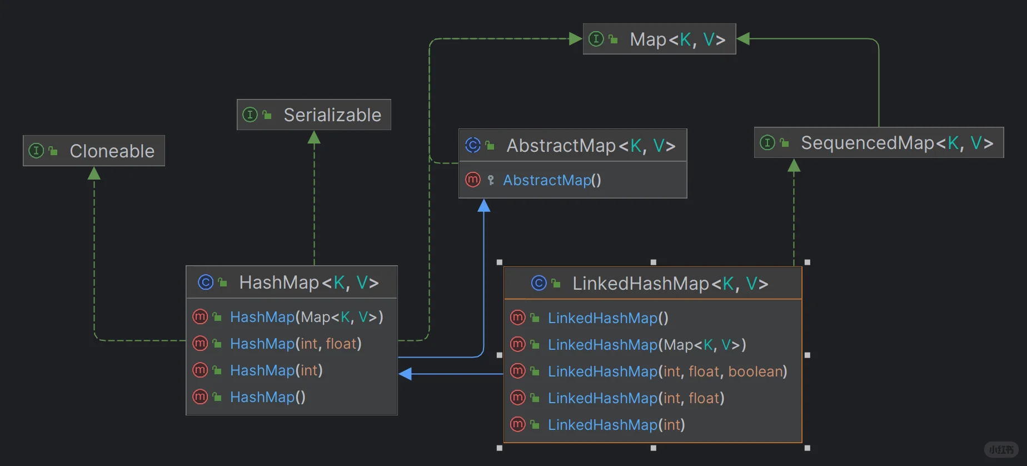This screenshot has width=1027, height=466.
Task: Click the bottom-right selection handle of LinkedHashMap node
Action: [807, 448]
